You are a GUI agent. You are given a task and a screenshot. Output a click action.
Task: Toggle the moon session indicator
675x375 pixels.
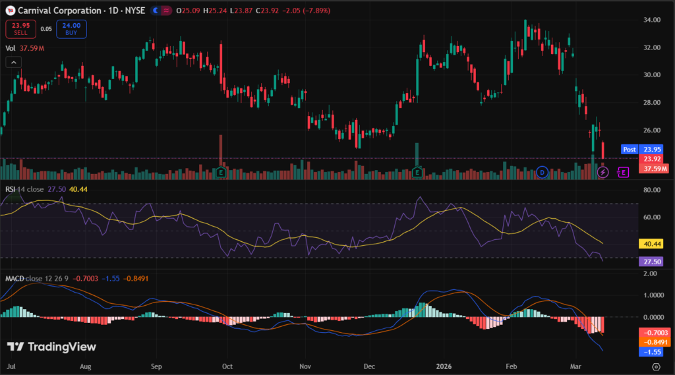[155, 11]
